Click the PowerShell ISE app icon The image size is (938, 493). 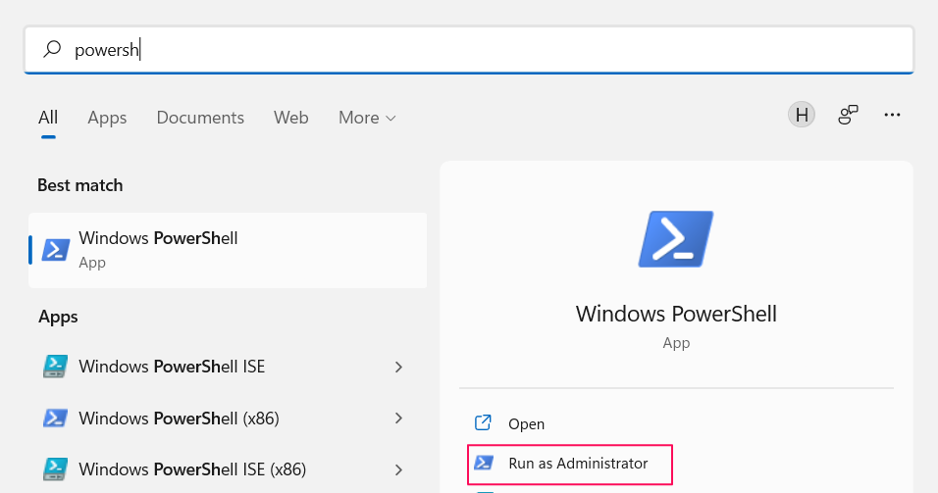point(56,367)
